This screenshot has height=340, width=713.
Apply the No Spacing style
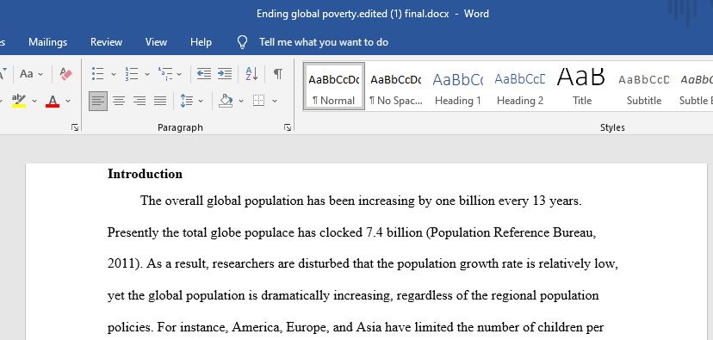click(x=395, y=86)
